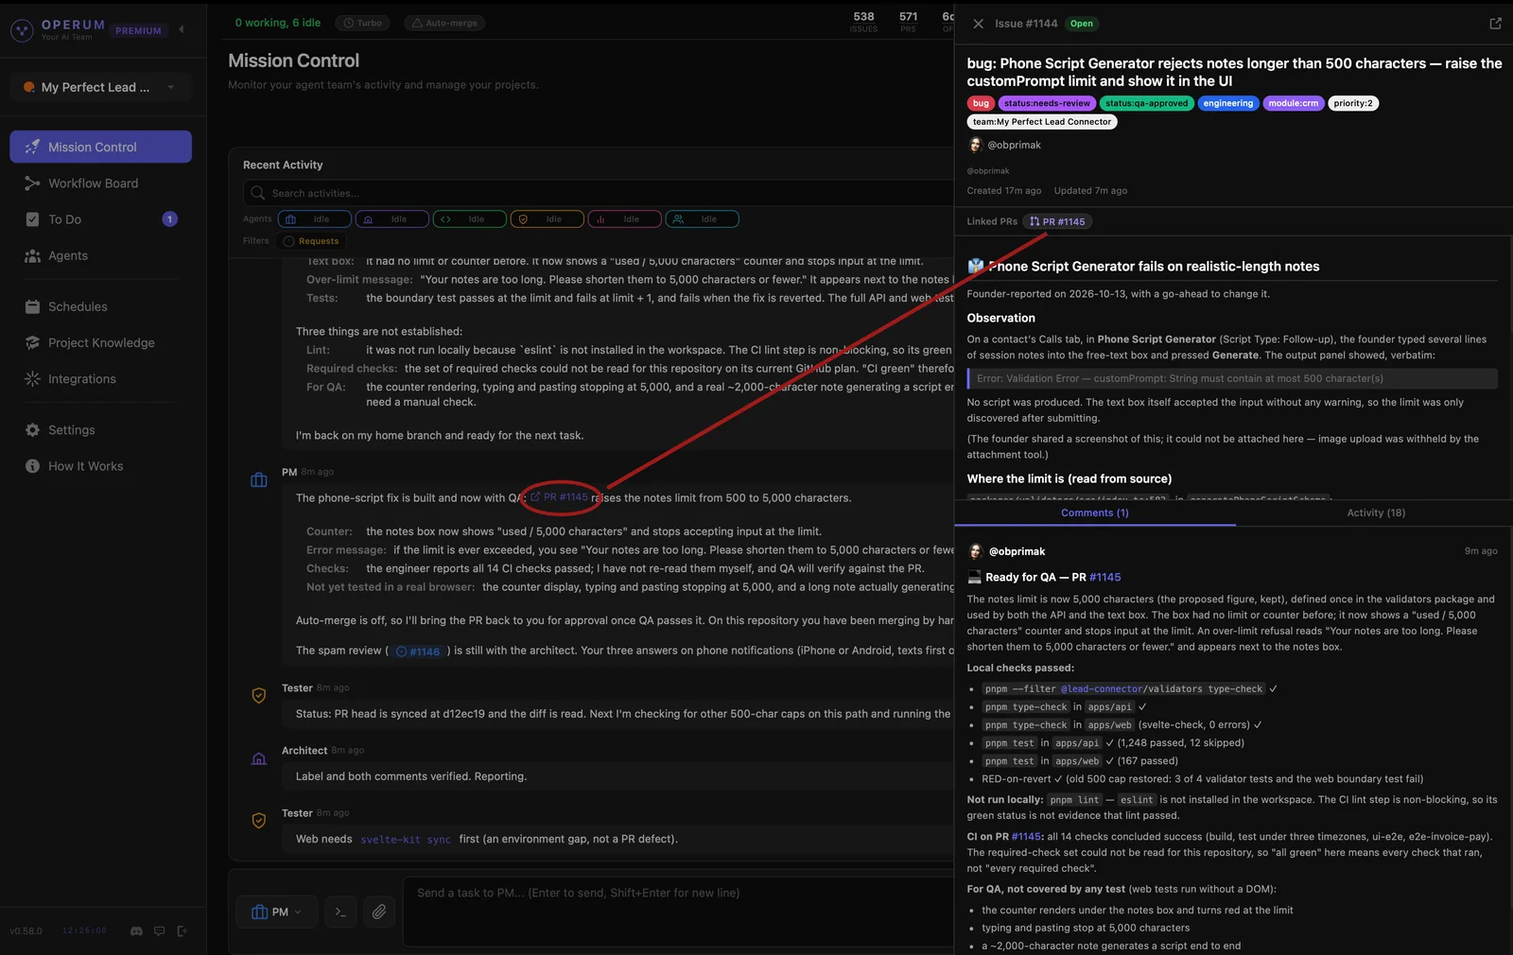Open the PM agent selector dropdown
Image resolution: width=1513 pixels, height=955 pixels.
point(277,912)
